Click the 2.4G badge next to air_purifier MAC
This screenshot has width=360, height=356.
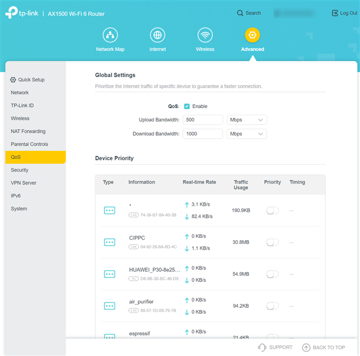[x=133, y=311]
